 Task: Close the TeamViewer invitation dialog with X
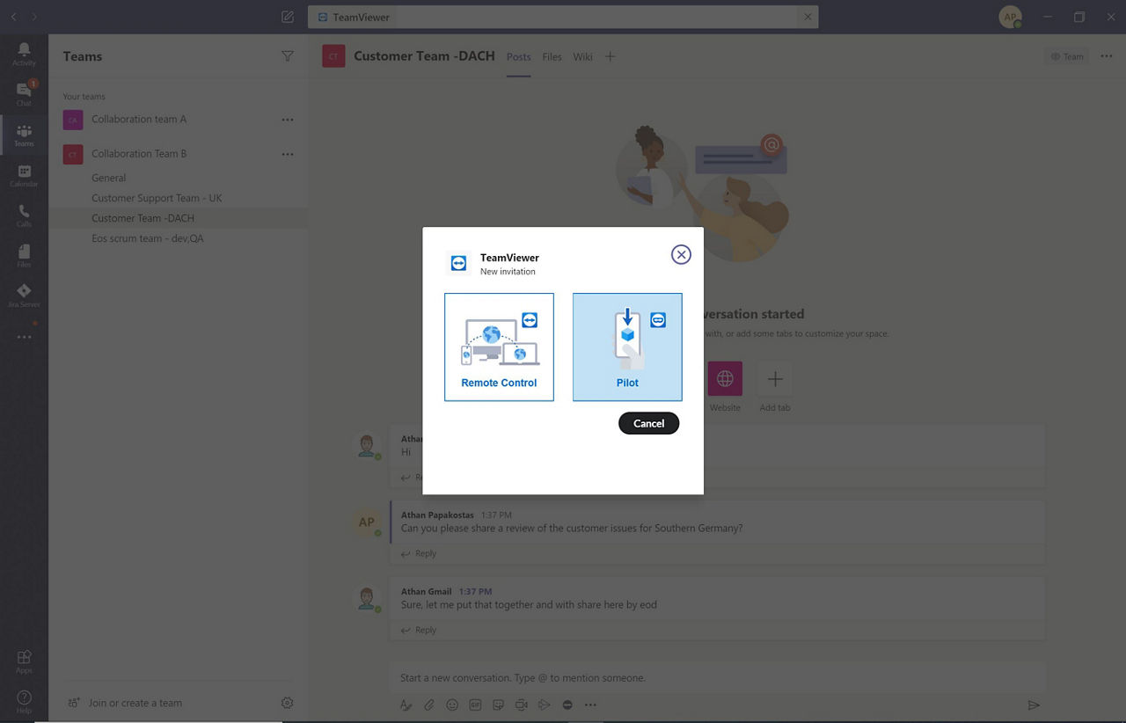(x=681, y=254)
